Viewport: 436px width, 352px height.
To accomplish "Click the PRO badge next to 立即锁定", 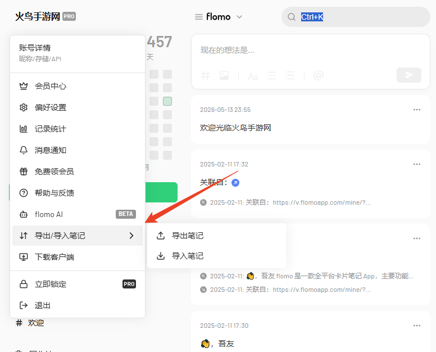I will 129,284.
